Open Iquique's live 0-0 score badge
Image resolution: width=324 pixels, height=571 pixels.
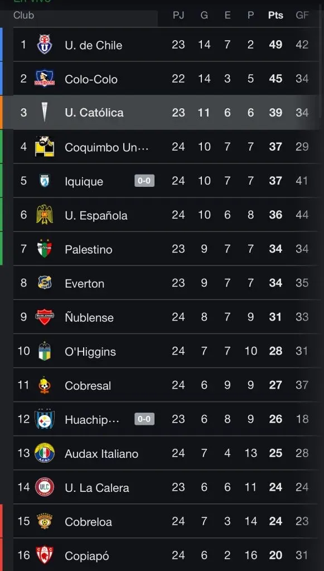pos(144,181)
